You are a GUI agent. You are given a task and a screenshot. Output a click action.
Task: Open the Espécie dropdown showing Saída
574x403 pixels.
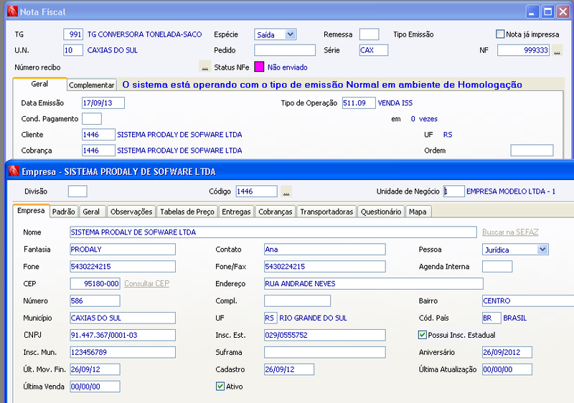coord(276,34)
